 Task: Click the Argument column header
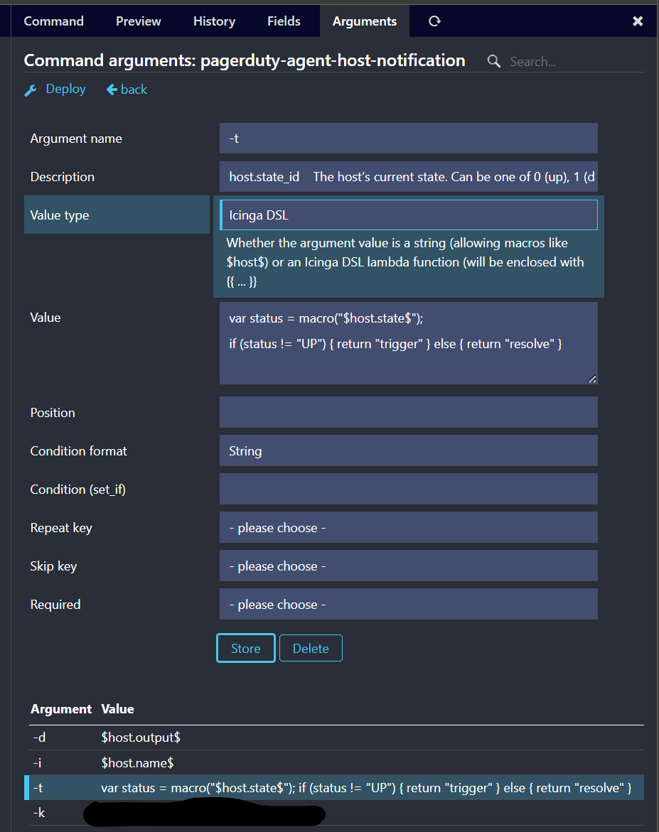coord(61,709)
